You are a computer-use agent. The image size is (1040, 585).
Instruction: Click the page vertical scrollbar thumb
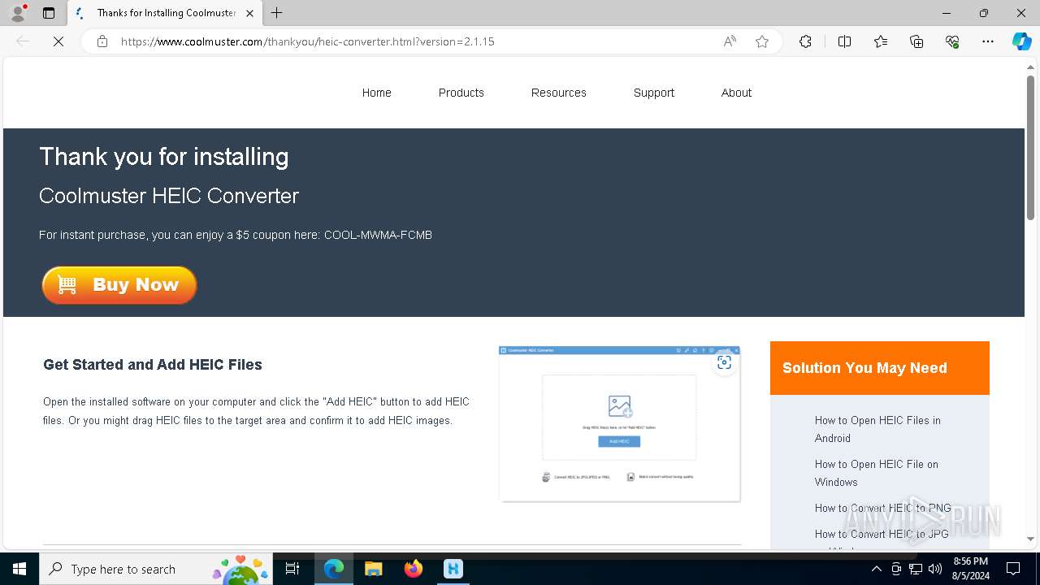1031,147
